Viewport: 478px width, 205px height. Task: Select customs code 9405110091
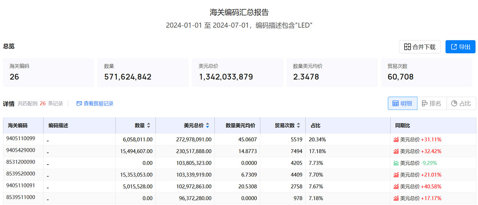[21, 185]
